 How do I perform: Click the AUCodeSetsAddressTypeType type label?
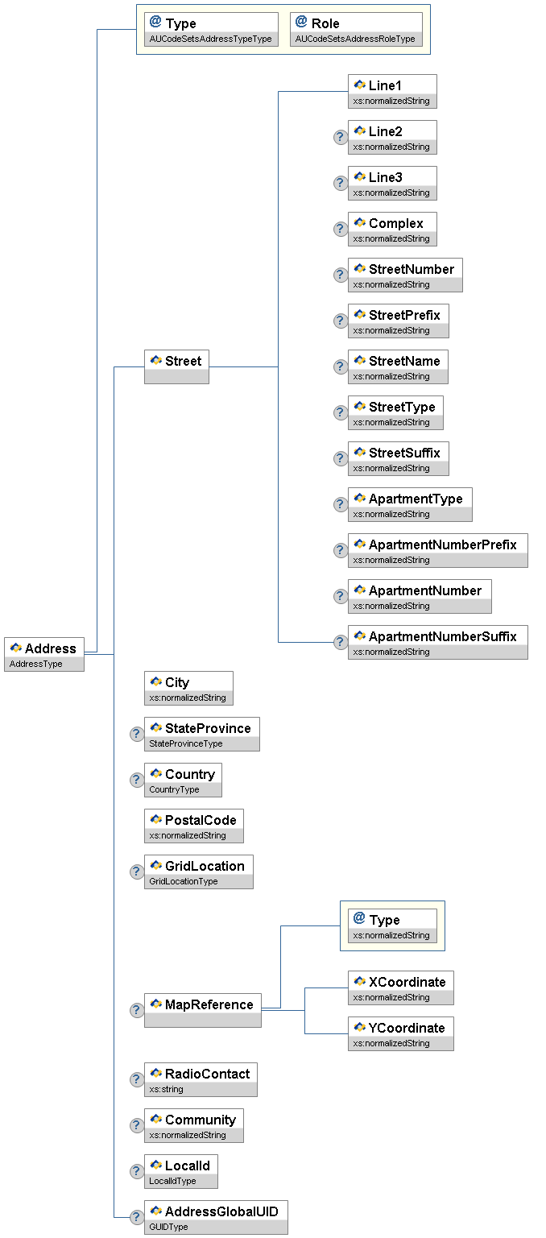point(210,39)
